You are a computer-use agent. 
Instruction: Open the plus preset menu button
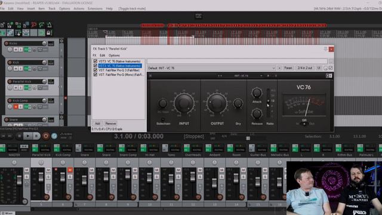point(279,68)
